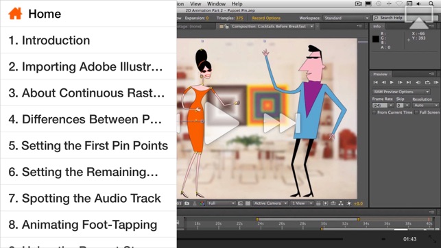
Task: Open the View menu
Action: [x=195, y=3]
